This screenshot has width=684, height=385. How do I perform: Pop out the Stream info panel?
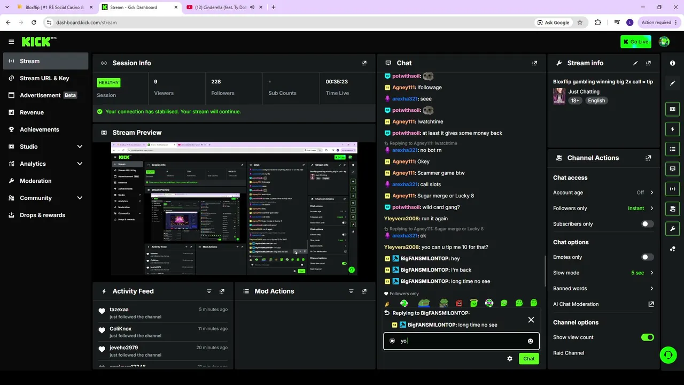(x=648, y=63)
